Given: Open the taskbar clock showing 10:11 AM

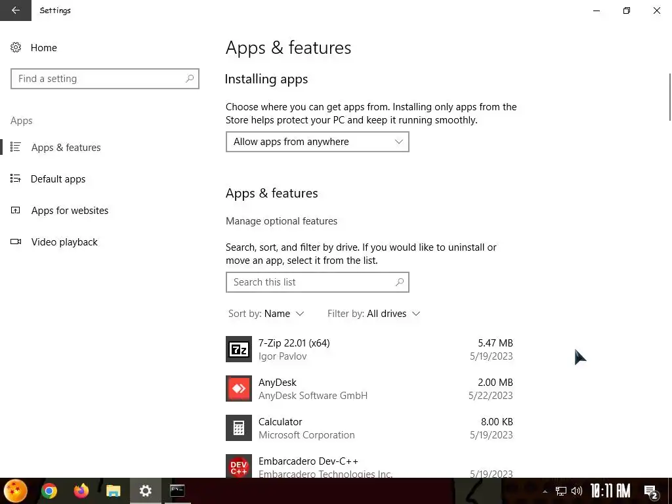Looking at the screenshot, I should tap(610, 491).
